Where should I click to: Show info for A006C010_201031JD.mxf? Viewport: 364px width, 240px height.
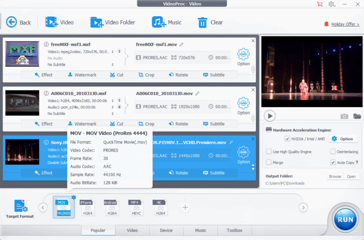[x=46, y=93]
